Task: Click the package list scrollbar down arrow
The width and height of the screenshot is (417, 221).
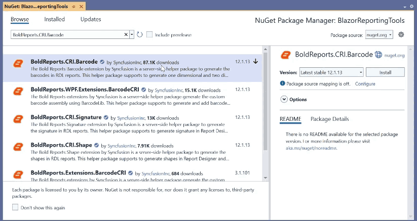Action: pyautogui.click(x=265, y=178)
